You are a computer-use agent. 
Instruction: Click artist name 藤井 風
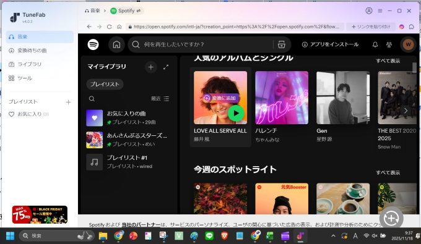(x=202, y=139)
